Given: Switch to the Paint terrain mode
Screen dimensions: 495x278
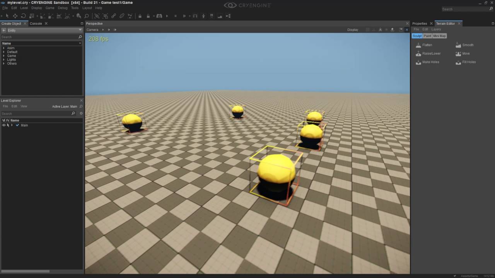Looking at the screenshot, I should click(427, 36).
